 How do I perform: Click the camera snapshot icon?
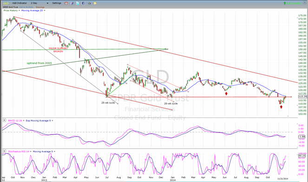pos(89,3)
